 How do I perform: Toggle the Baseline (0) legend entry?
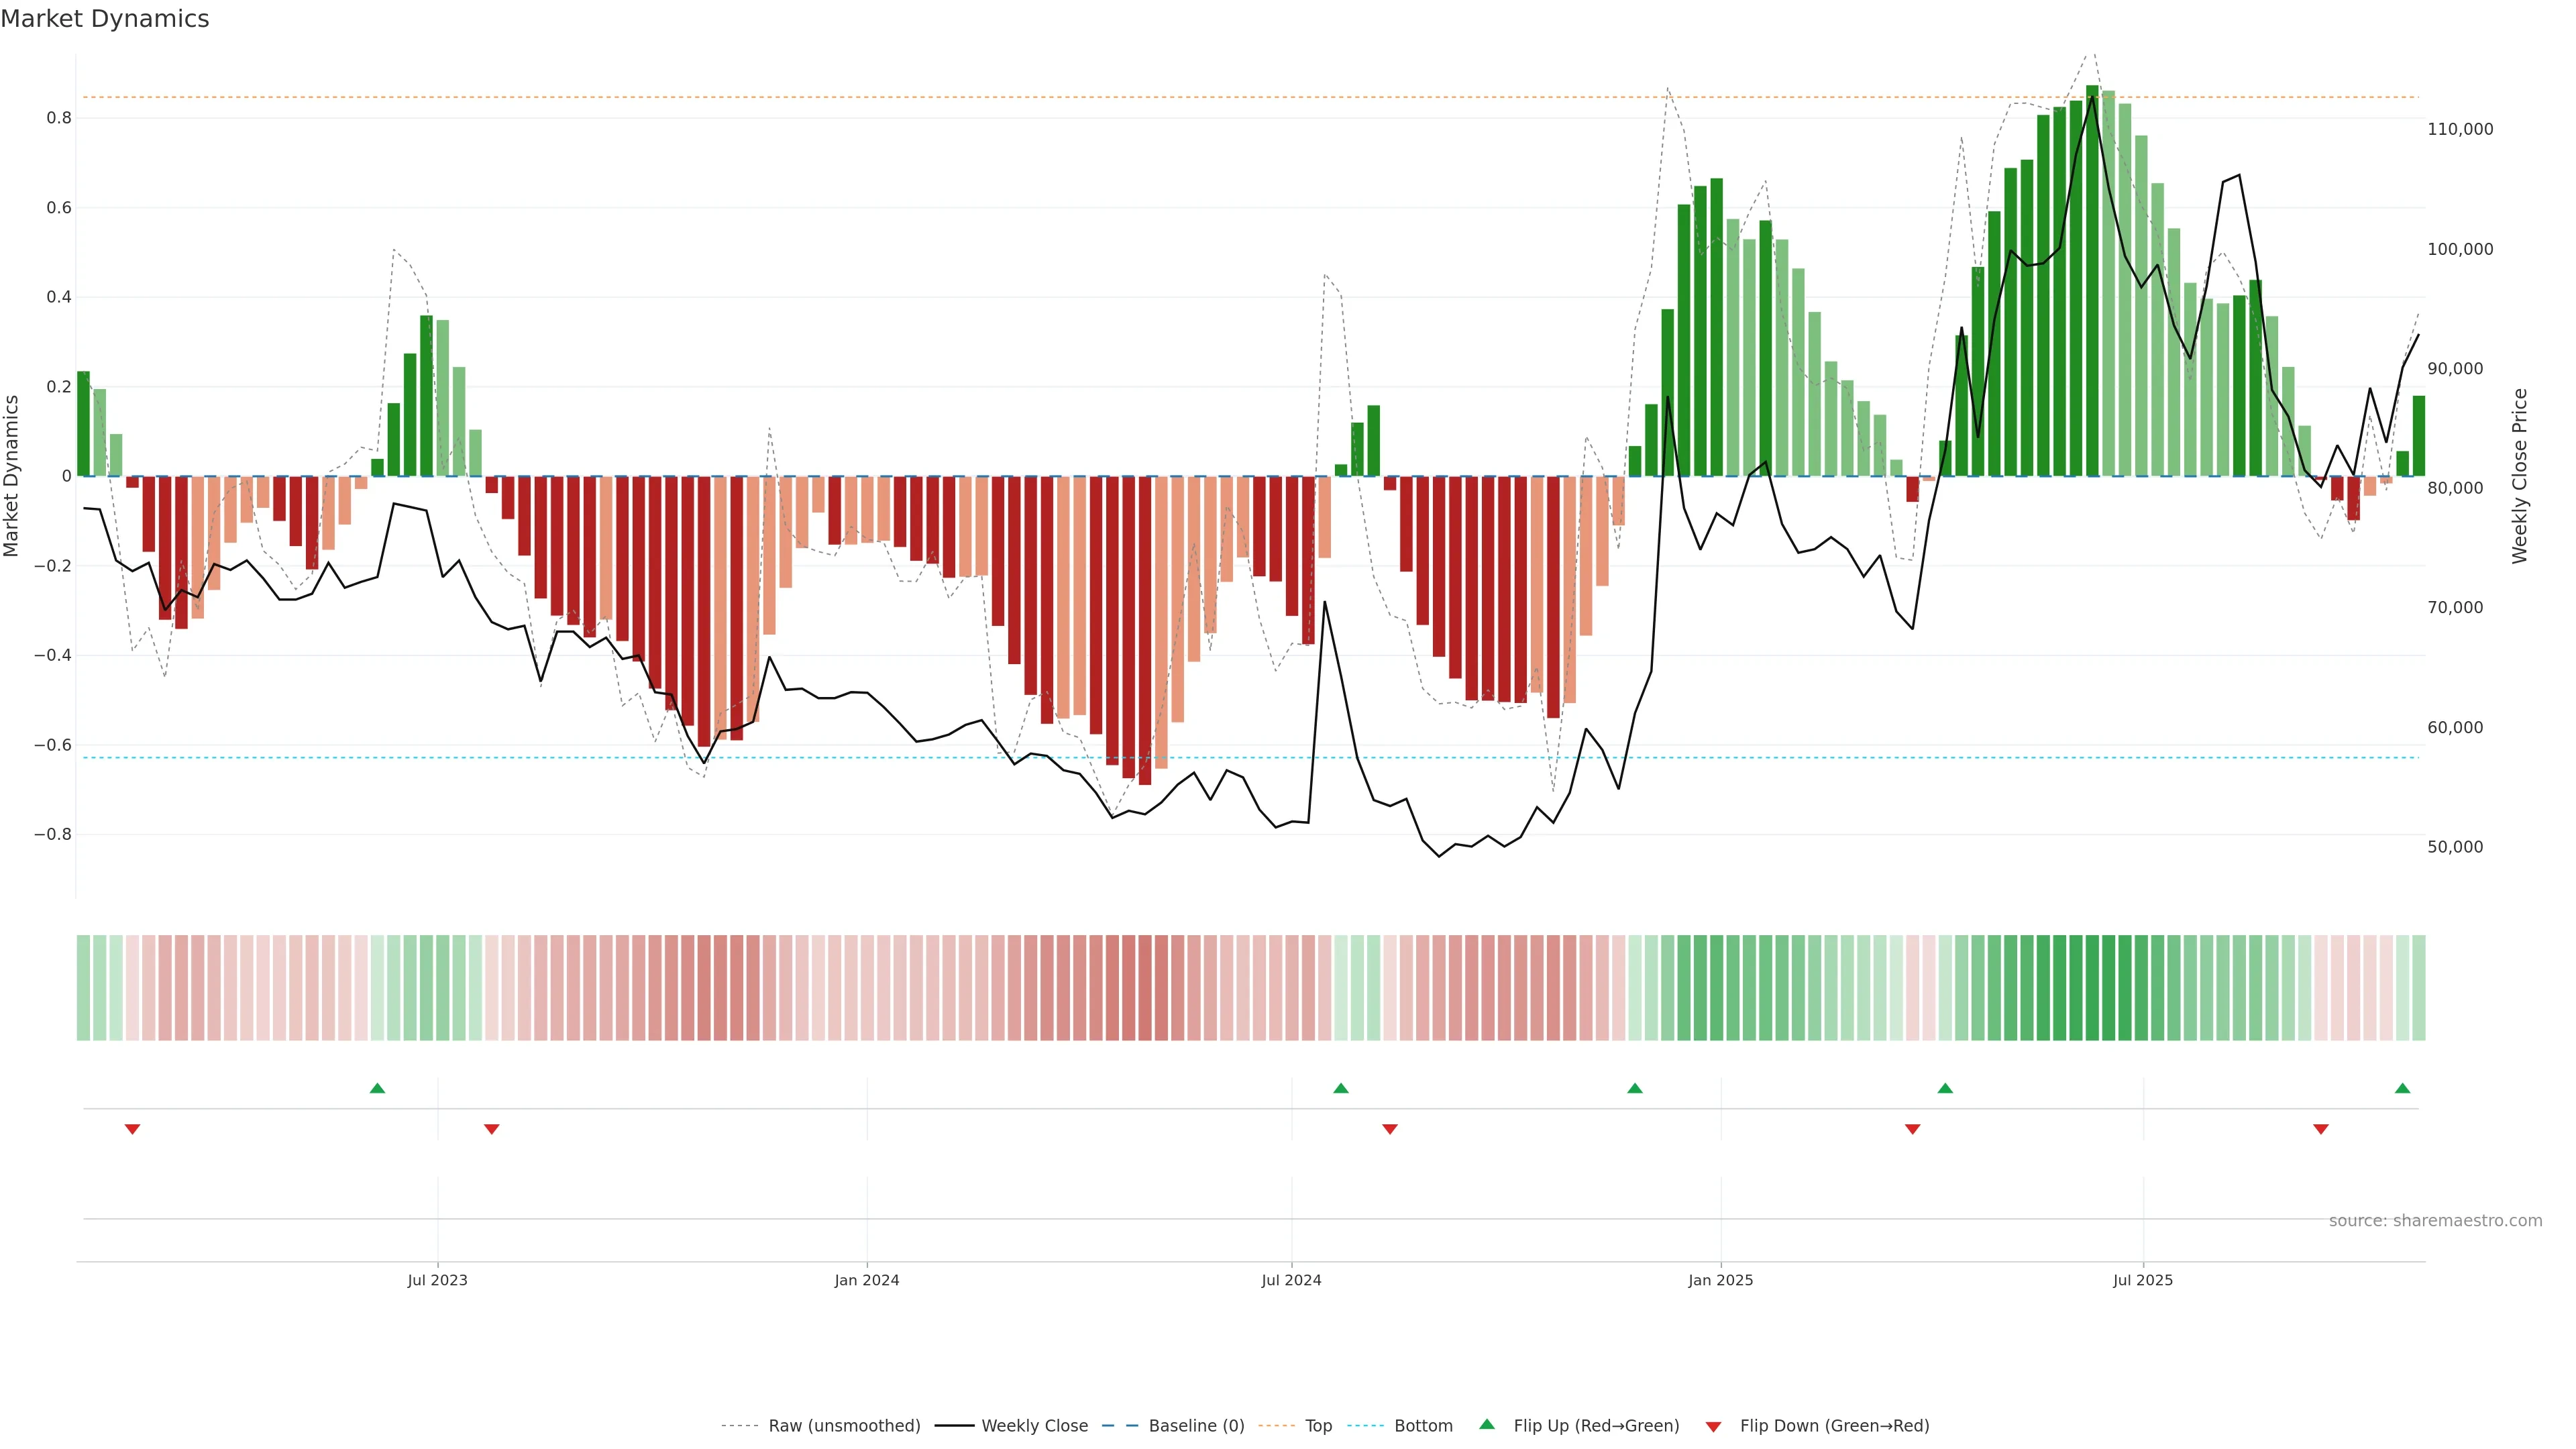pyautogui.click(x=1196, y=1426)
